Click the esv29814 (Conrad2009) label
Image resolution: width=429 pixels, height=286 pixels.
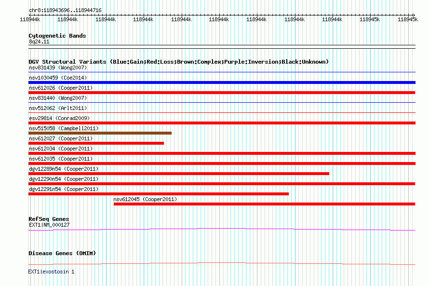tap(59, 118)
